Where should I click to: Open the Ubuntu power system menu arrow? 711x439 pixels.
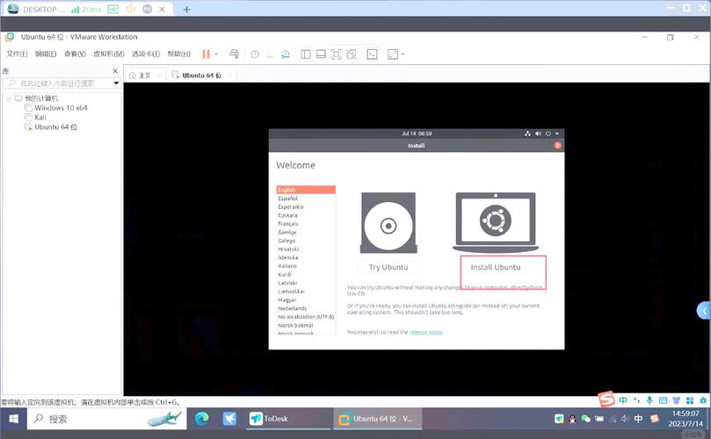(x=557, y=133)
